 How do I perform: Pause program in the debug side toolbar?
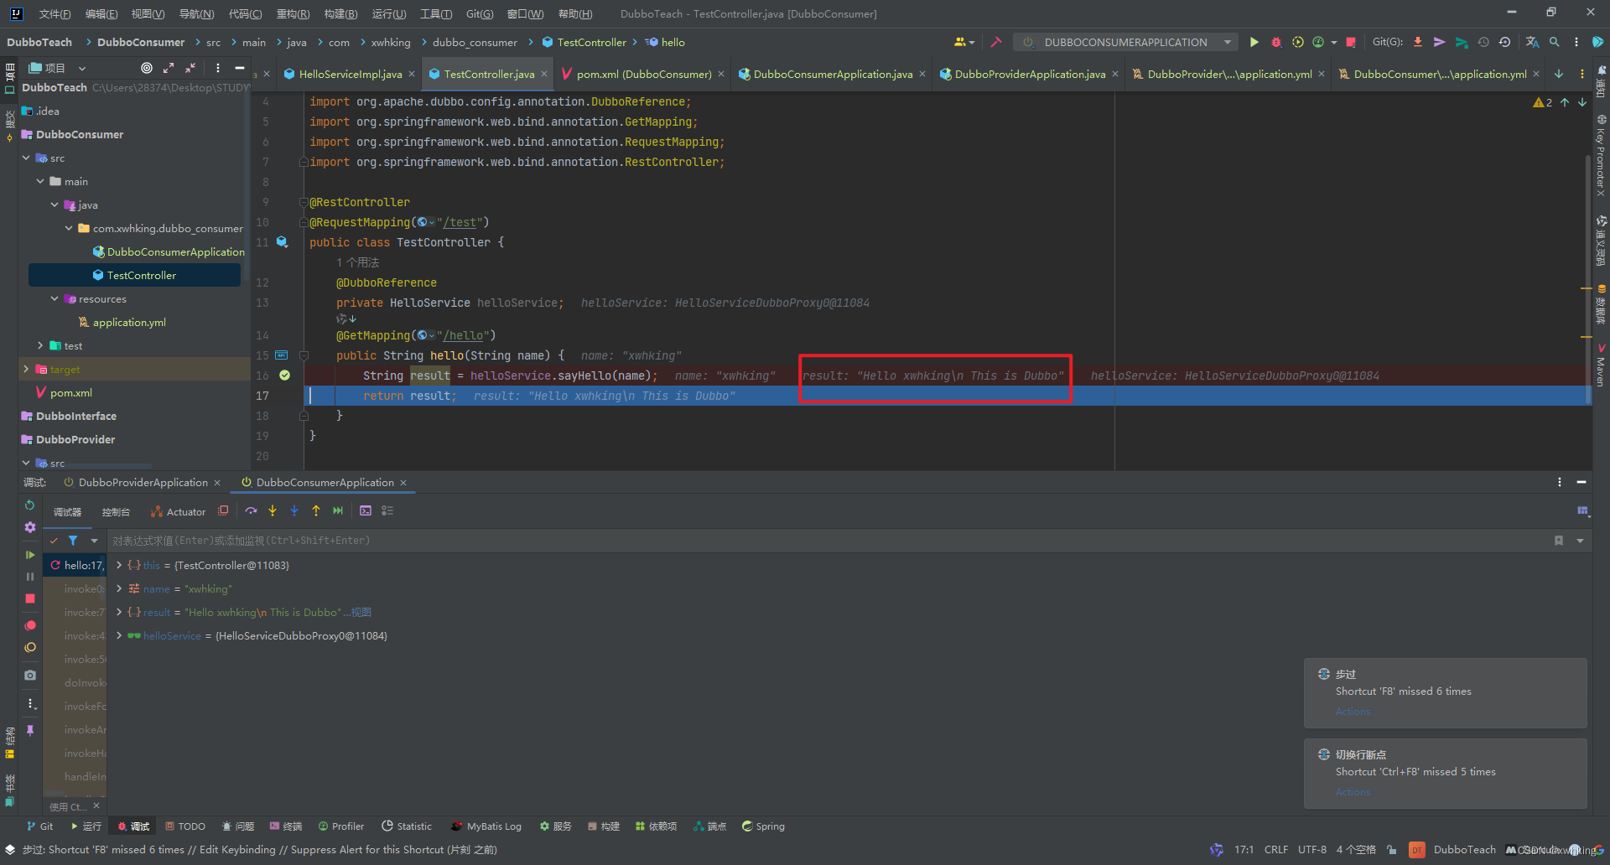30,577
